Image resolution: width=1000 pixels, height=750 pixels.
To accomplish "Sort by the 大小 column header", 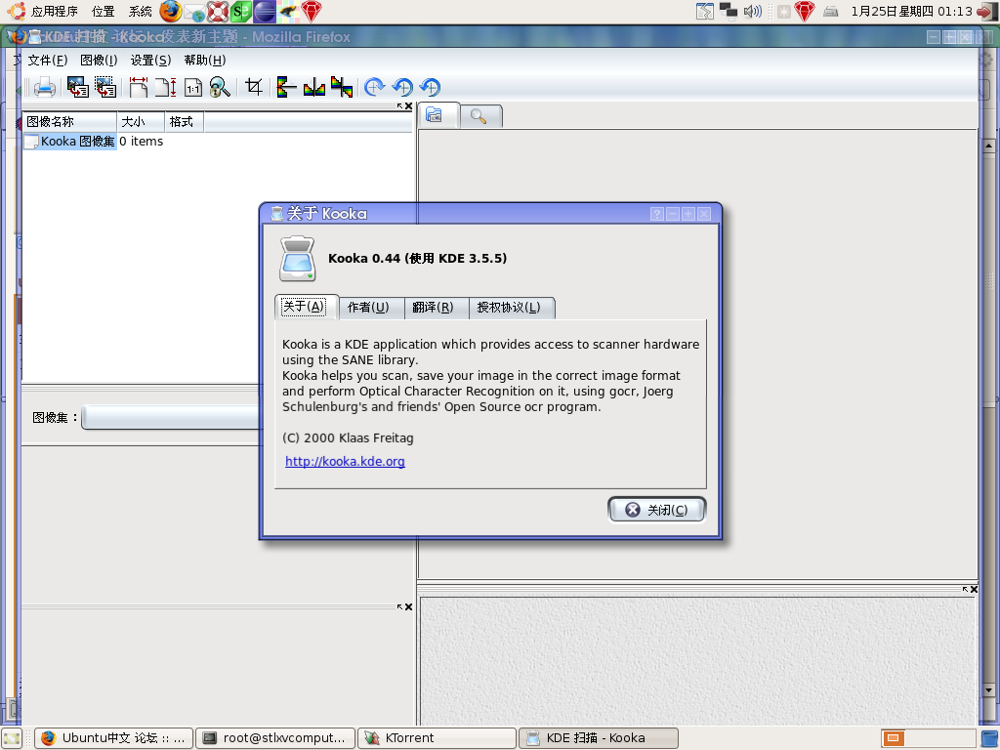I will coord(141,122).
